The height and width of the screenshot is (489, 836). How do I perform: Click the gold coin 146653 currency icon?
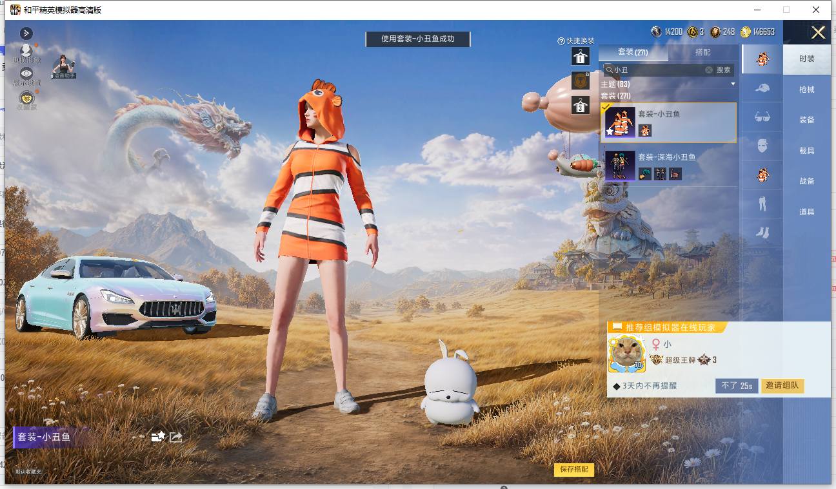[746, 32]
